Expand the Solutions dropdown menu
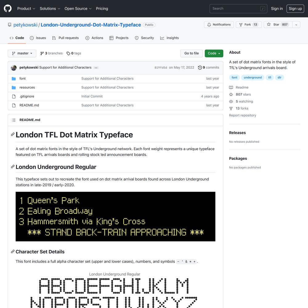308x308 pixels. pyautogui.click(x=50, y=9)
